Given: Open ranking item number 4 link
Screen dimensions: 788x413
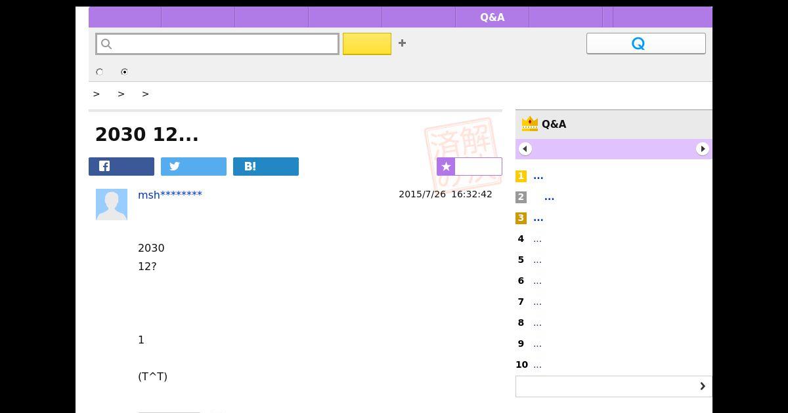Looking at the screenshot, I should tap(537, 239).
